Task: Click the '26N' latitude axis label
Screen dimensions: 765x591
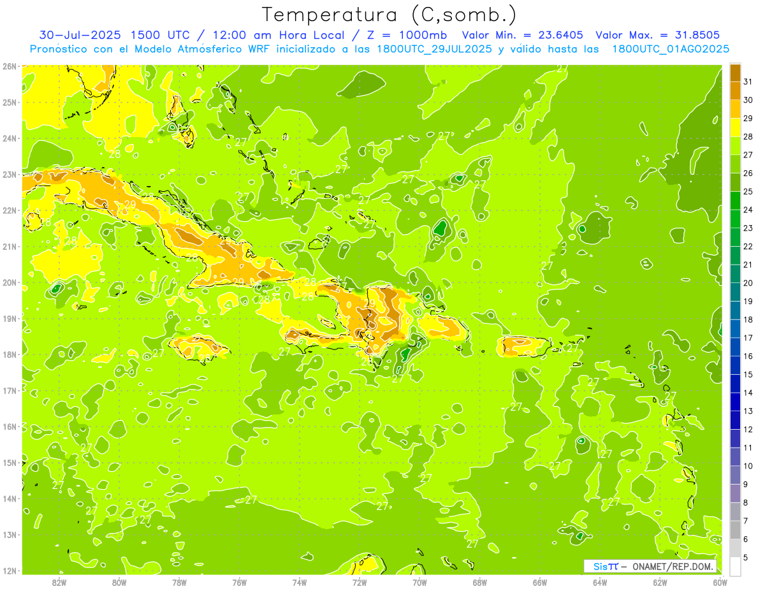Action: [10, 66]
